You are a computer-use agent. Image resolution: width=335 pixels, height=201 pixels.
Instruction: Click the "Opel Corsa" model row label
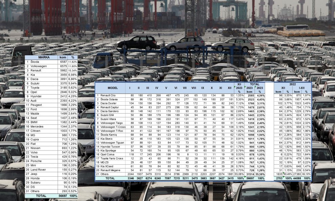(107, 155)
